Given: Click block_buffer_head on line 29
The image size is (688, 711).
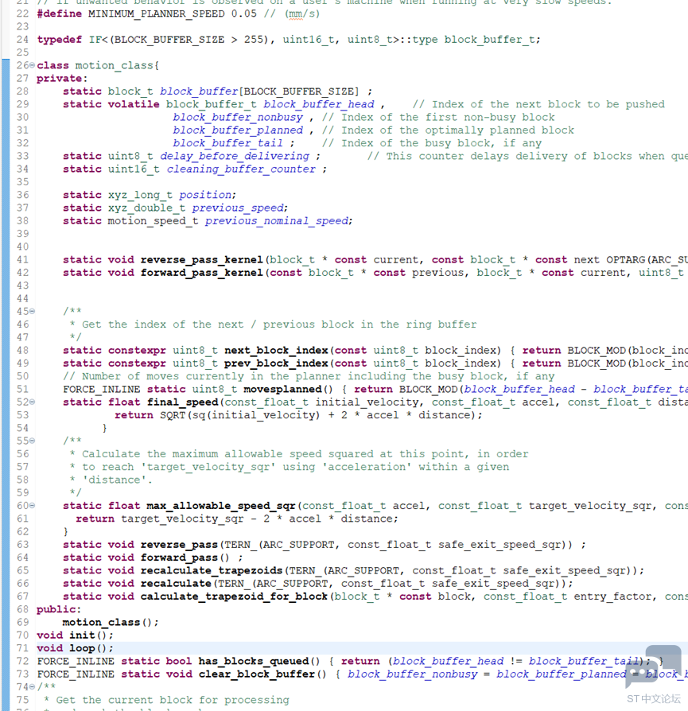Looking at the screenshot, I should point(319,104).
